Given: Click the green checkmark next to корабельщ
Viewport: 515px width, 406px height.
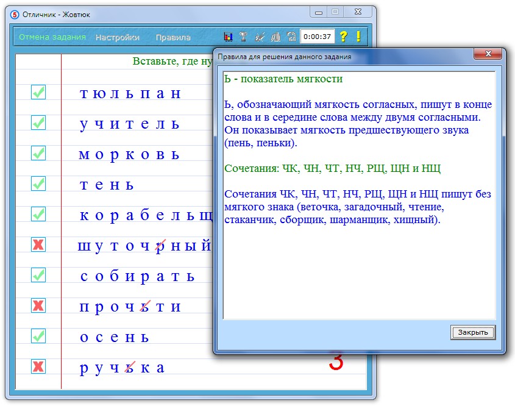Looking at the screenshot, I should point(38,214).
